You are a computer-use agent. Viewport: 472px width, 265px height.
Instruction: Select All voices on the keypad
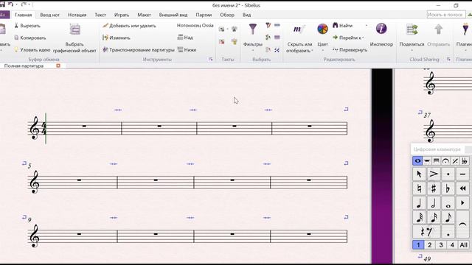coord(464,245)
